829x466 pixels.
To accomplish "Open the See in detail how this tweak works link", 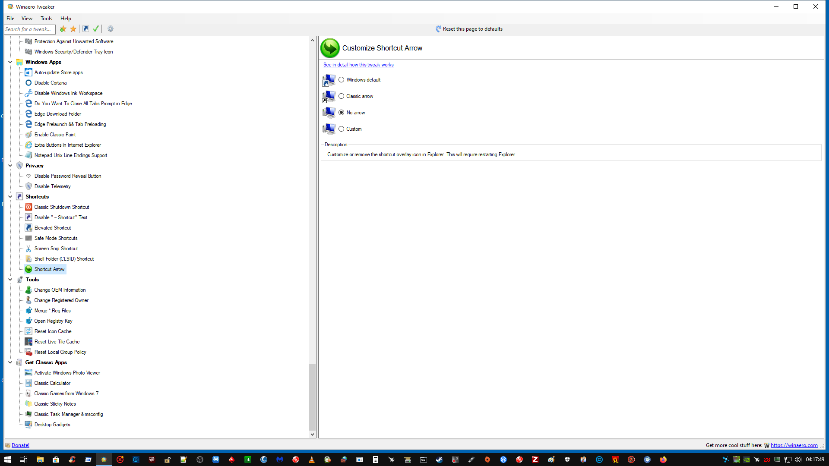I will pos(358,65).
